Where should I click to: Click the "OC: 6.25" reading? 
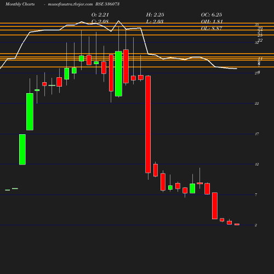(x=212, y=15)
